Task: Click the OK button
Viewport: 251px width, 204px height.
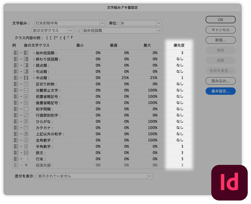Action: point(221,20)
